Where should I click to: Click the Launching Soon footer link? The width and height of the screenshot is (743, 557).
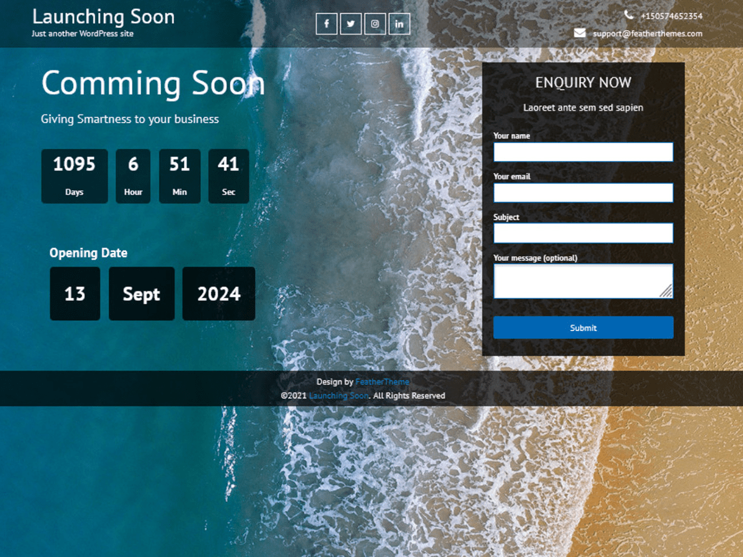click(x=338, y=395)
